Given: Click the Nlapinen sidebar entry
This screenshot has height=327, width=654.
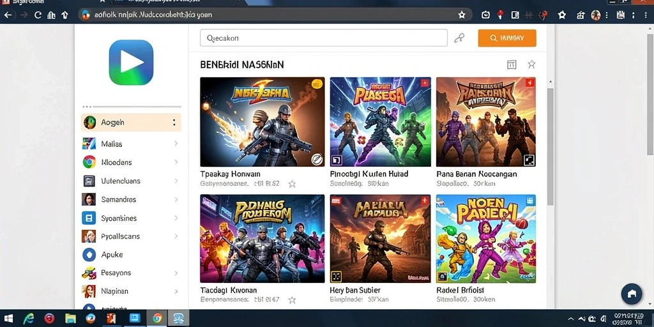Looking at the screenshot, I should point(131,291).
